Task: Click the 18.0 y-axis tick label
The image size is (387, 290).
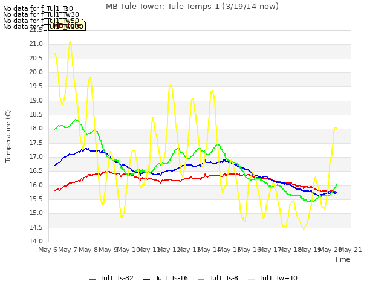Action: (x=36, y=129)
